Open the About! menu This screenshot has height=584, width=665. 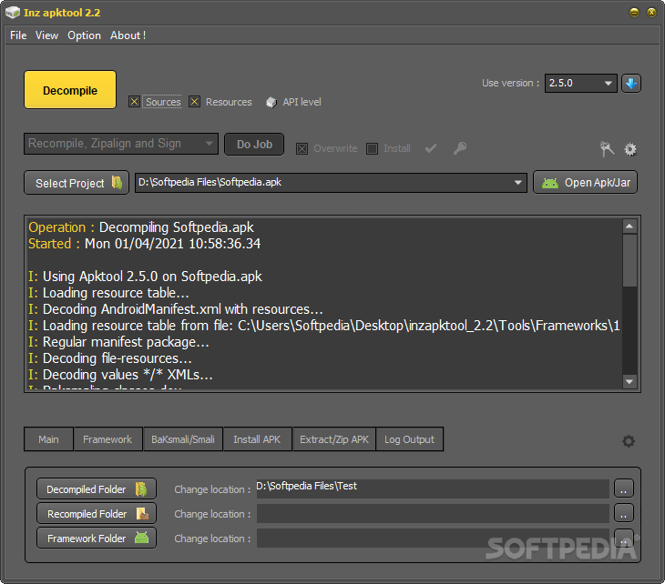128,35
